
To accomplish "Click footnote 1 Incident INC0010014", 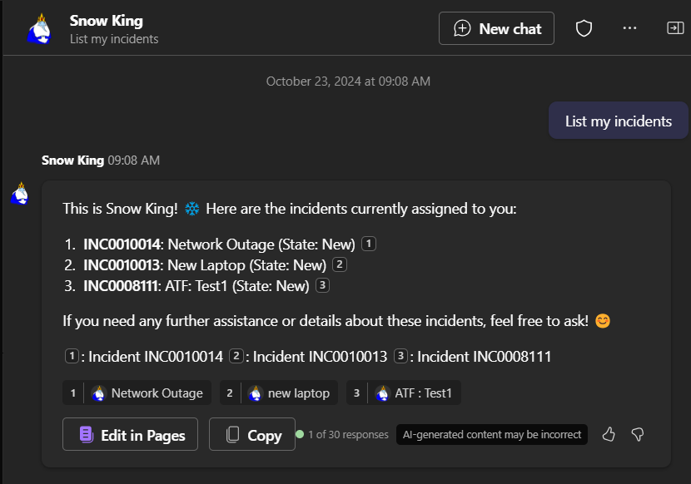I will [144, 356].
